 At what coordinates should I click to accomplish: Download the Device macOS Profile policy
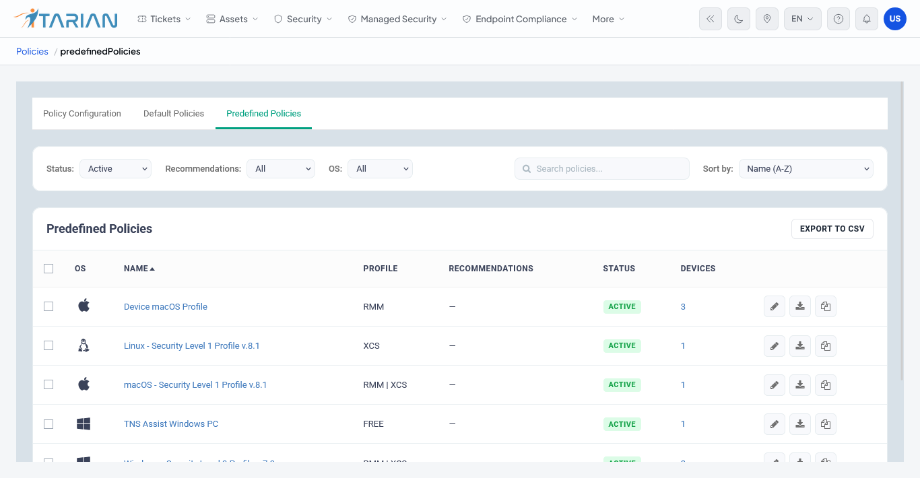(800, 307)
